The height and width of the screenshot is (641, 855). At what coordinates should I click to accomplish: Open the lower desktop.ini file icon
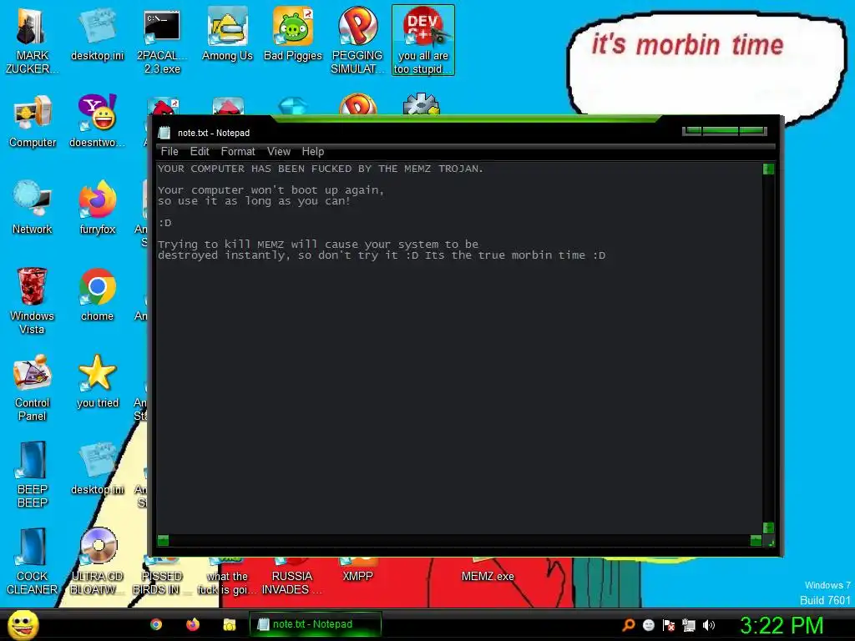tap(97, 467)
